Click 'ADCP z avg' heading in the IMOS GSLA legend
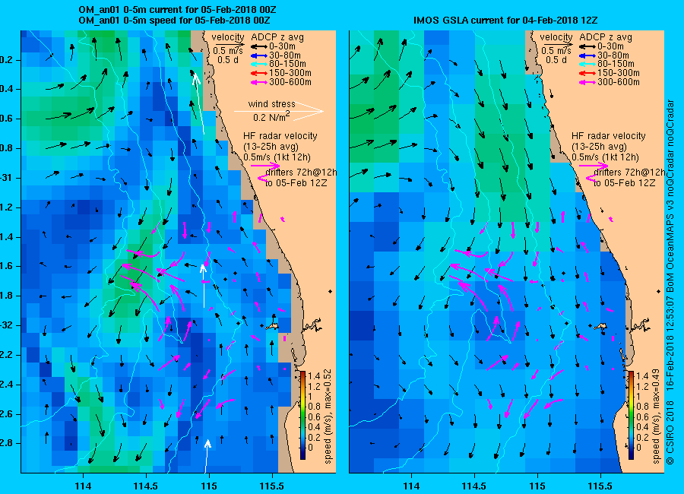The width and height of the screenshot is (684, 494). pos(606,37)
